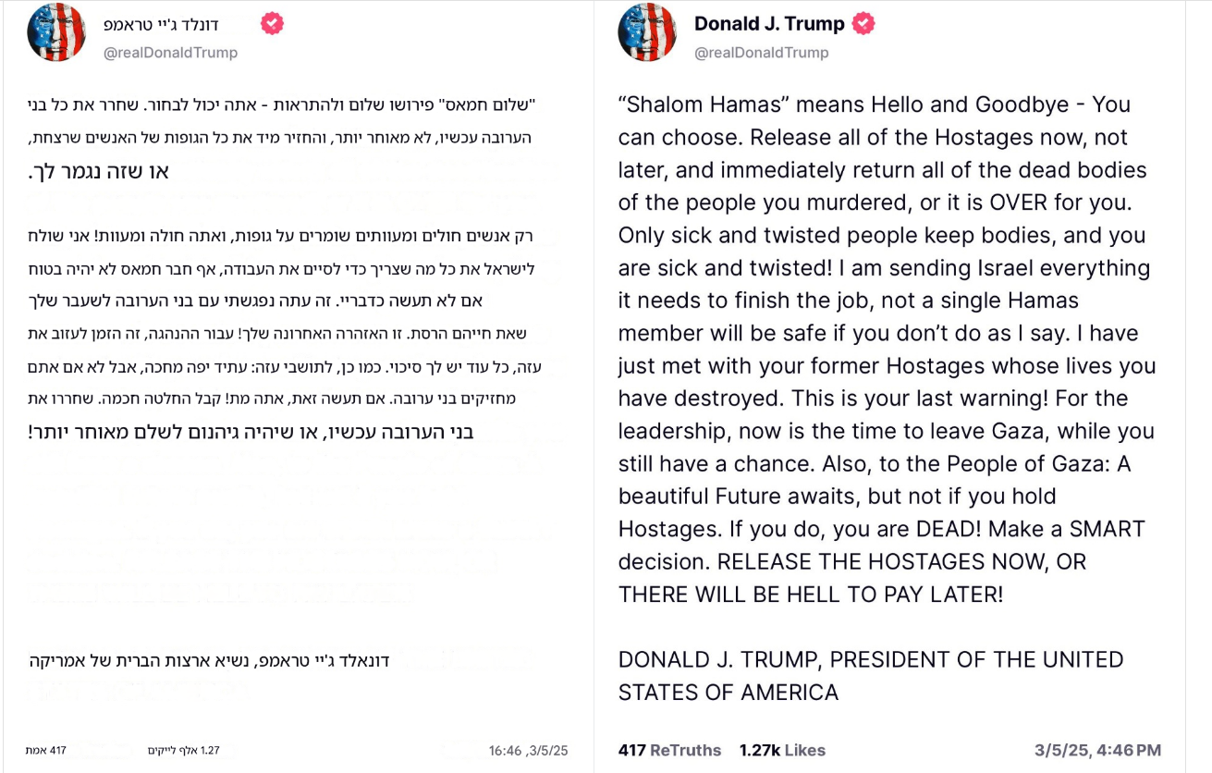View the 1.27k Likes count
This screenshot has height=773, width=1212.
point(782,750)
